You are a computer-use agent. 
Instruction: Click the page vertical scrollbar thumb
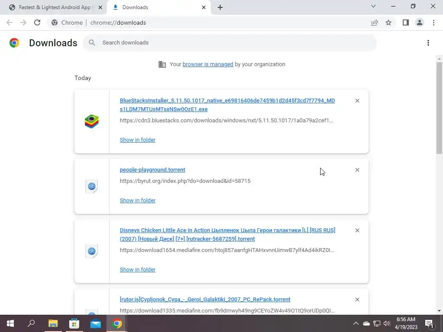(439, 108)
